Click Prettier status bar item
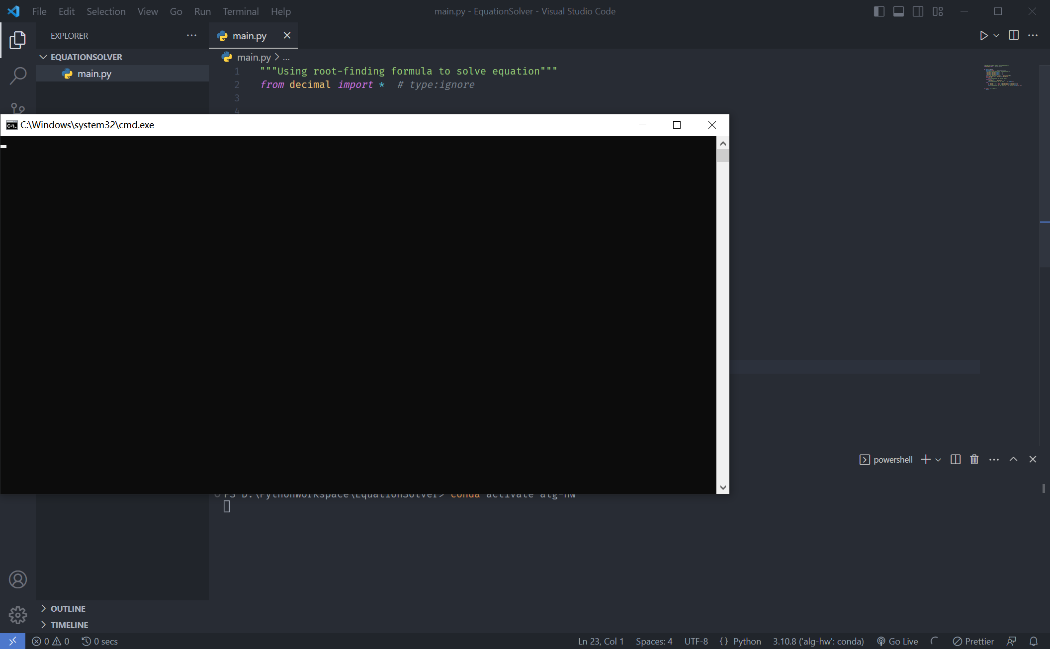This screenshot has height=649, width=1050. pyautogui.click(x=973, y=642)
